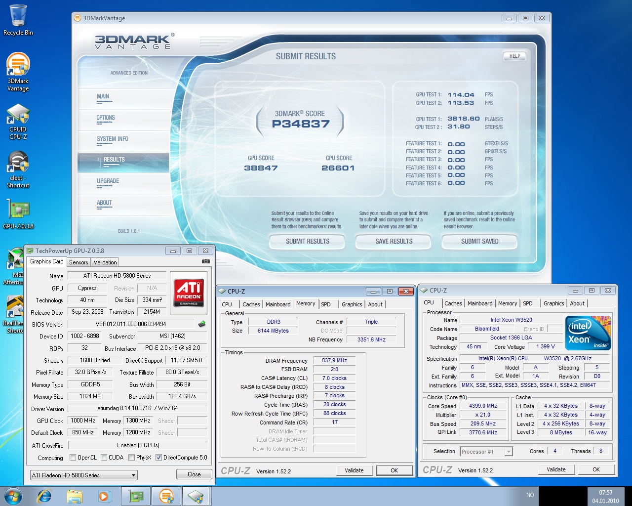This screenshot has height=506, width=632.
Task: Open the About tab in the Memory CPU-Z window
Action: [375, 304]
